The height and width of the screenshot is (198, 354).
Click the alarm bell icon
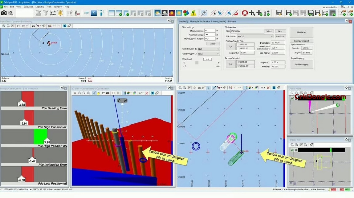tap(59, 13)
